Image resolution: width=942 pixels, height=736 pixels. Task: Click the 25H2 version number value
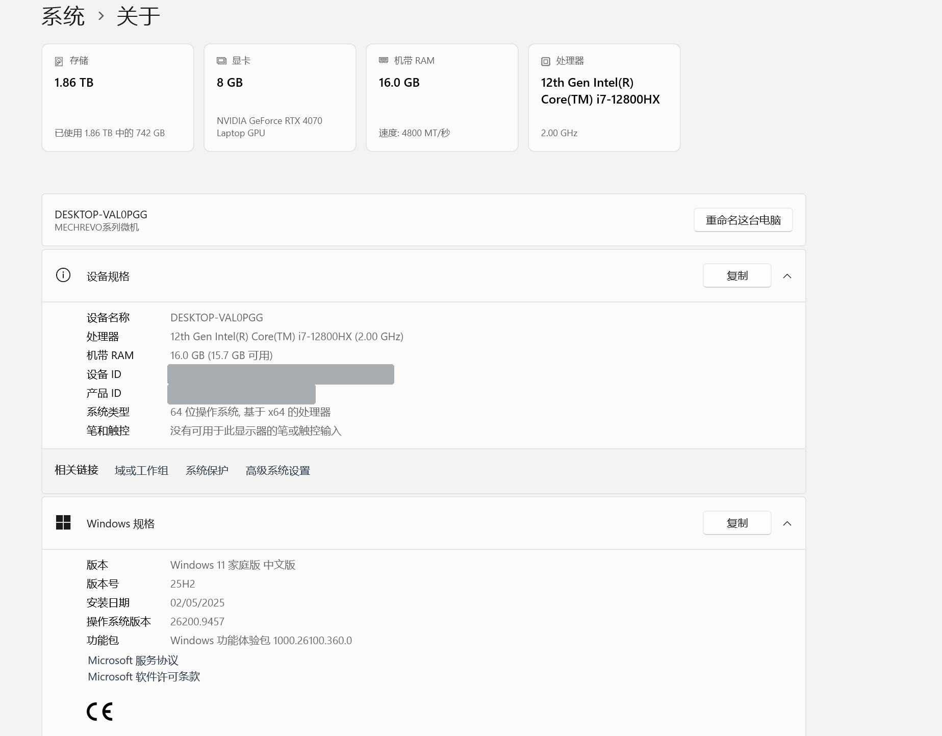[183, 584]
